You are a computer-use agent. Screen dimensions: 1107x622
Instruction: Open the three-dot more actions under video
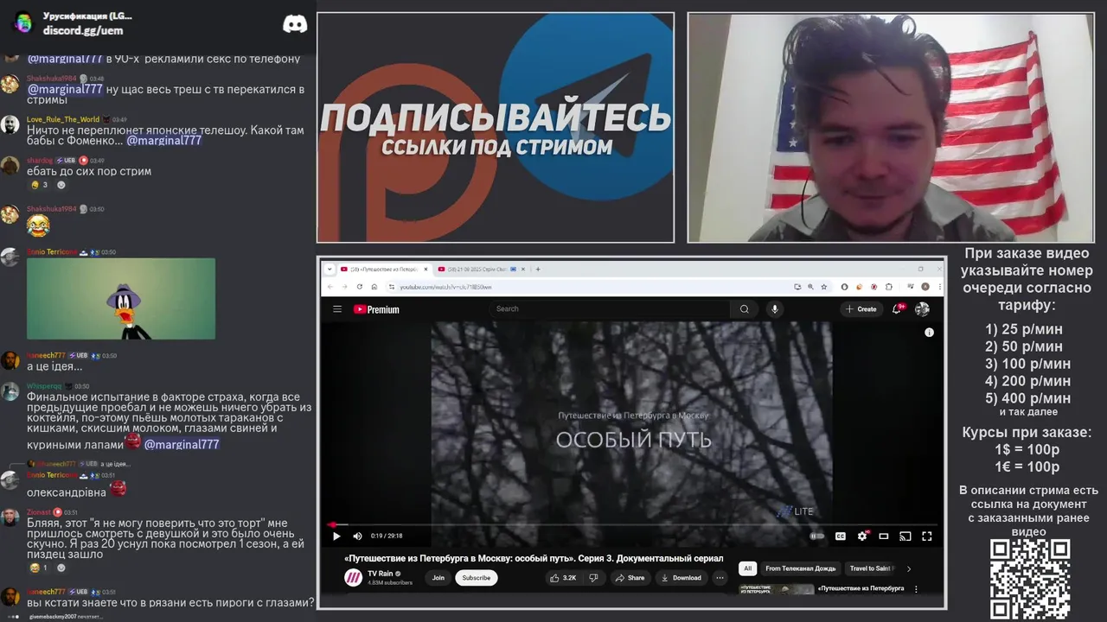tap(720, 578)
